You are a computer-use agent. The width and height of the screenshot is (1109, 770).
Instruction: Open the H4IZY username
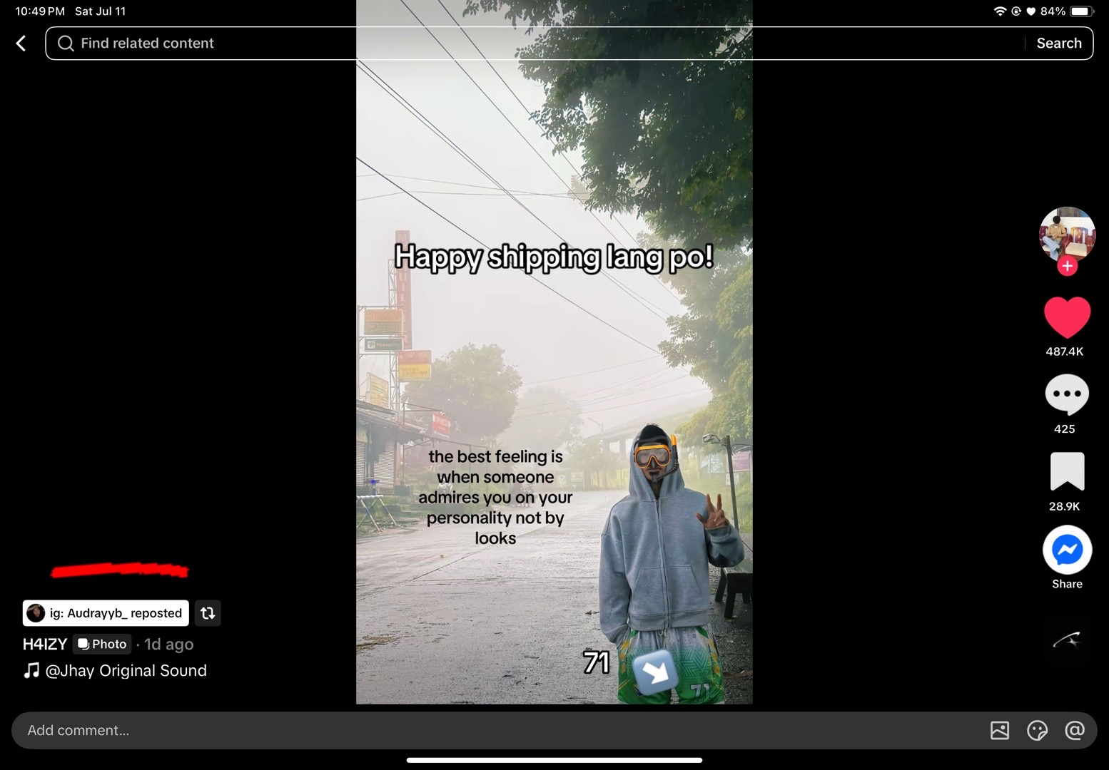click(x=45, y=645)
